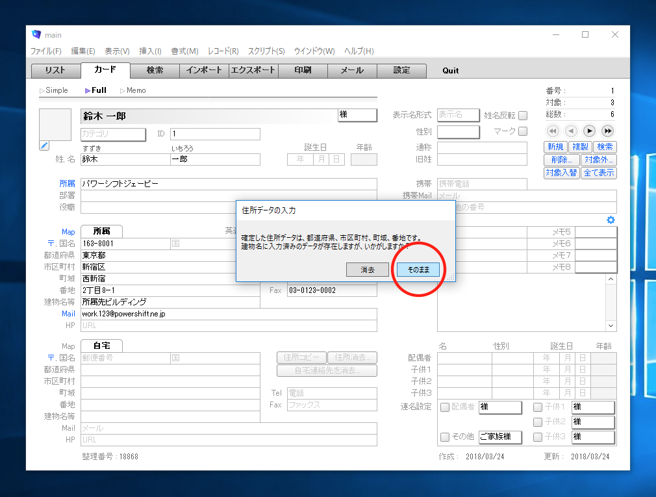
Task: Open the カテゴリ dropdown field
Action: coord(112,134)
